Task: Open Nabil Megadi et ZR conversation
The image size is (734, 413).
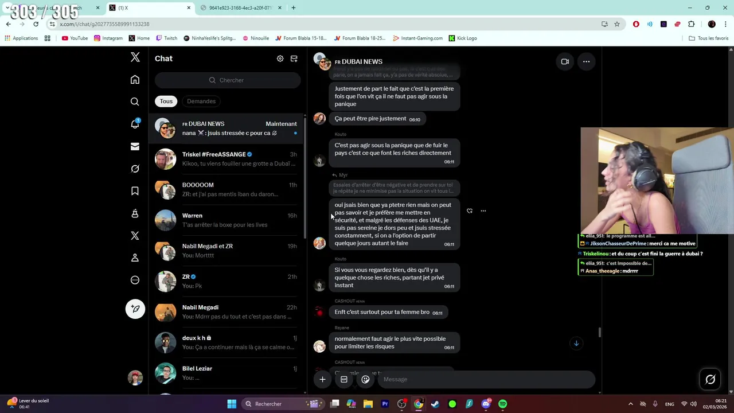Action: click(x=227, y=251)
